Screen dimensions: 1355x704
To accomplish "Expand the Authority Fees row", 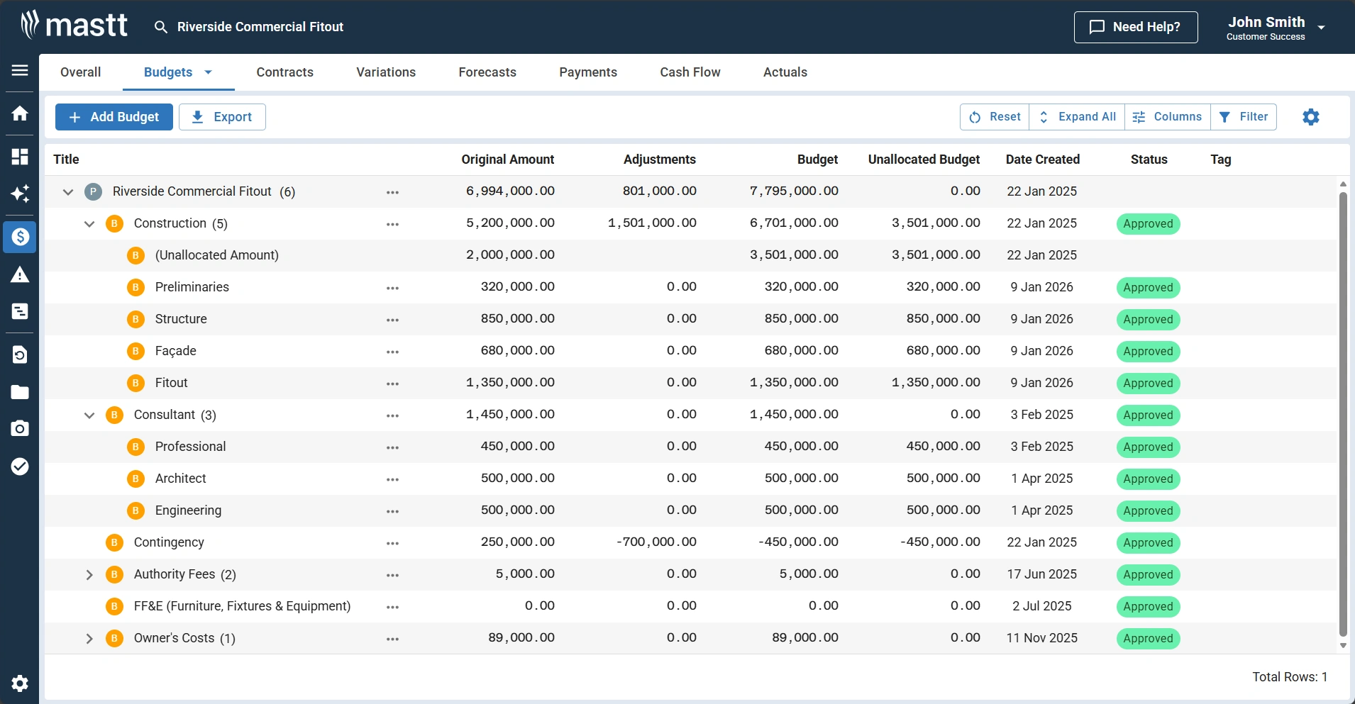I will coord(89,574).
